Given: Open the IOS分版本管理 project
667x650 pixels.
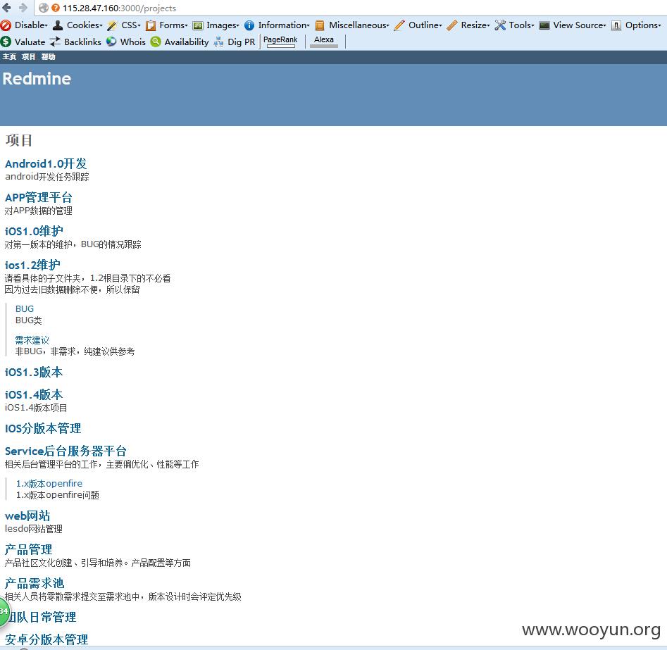Looking at the screenshot, I should [x=43, y=428].
